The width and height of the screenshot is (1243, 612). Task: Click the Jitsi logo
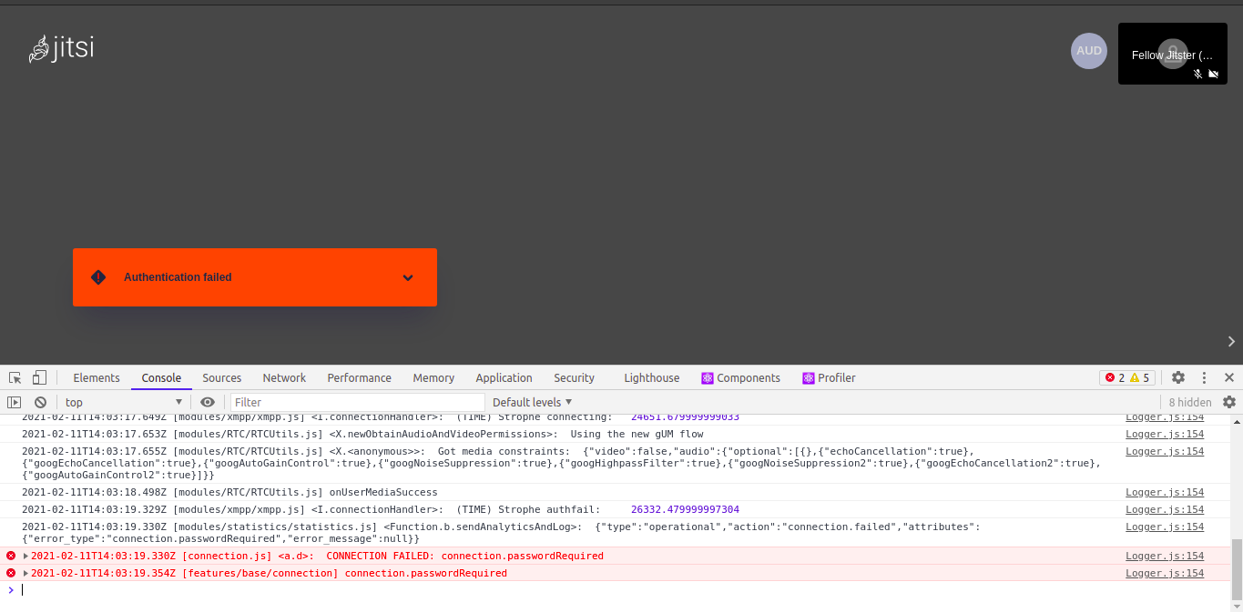click(60, 47)
